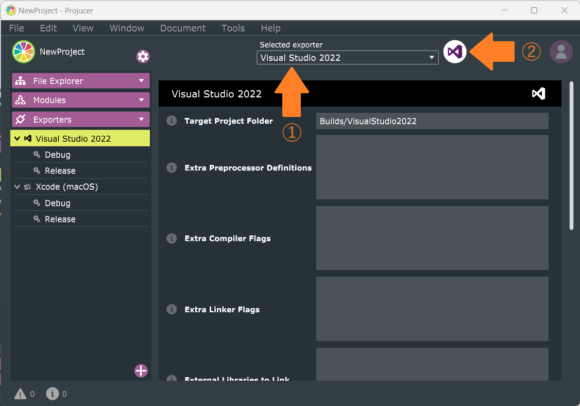Open the Document menu
The image size is (580, 406).
click(x=183, y=28)
